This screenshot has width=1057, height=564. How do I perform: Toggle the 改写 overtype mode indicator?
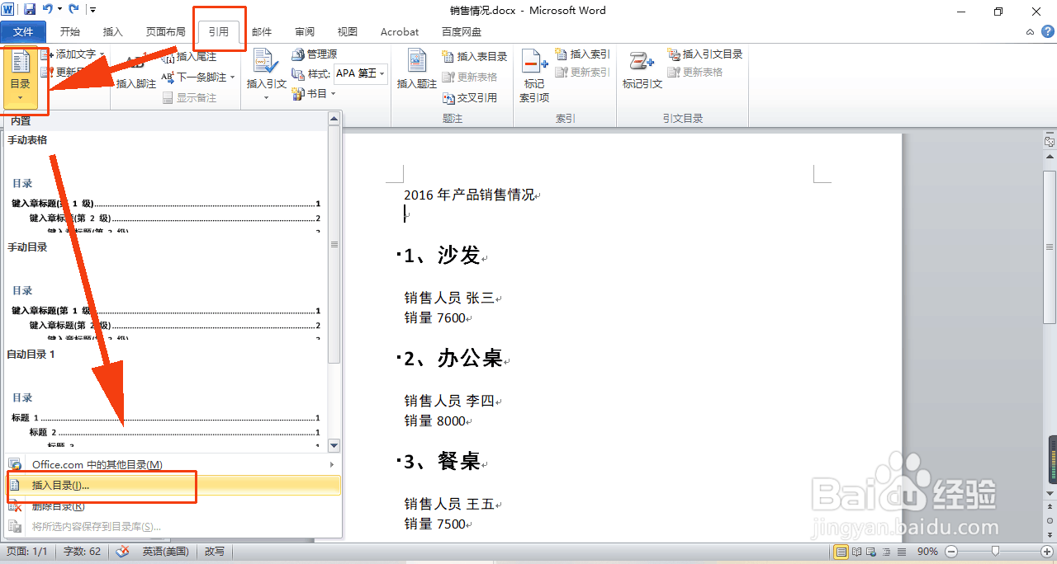pos(214,552)
